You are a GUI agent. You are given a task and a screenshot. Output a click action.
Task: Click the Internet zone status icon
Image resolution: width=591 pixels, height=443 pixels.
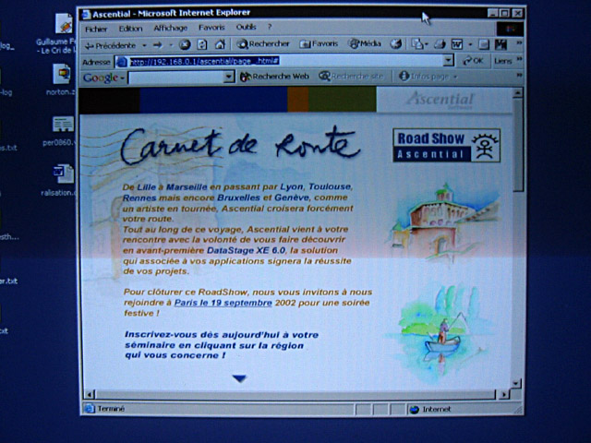click(415, 410)
